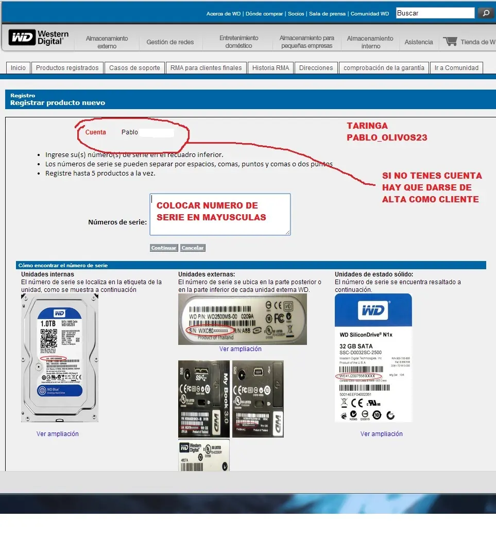Click the shopping cart icon

pyautogui.click(x=450, y=41)
